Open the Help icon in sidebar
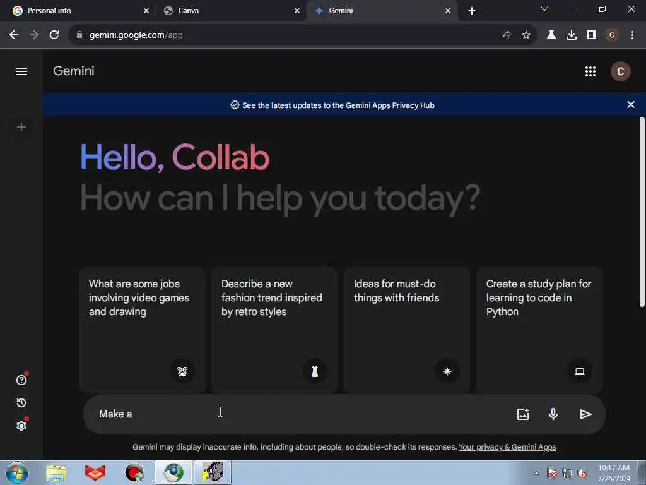 (x=21, y=380)
